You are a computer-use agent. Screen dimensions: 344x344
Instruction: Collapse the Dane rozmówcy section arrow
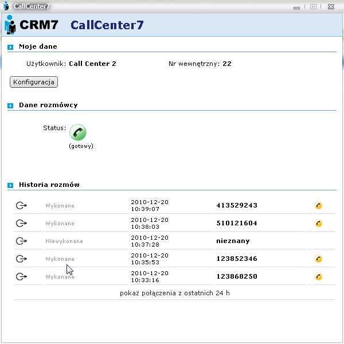pyautogui.click(x=10, y=105)
